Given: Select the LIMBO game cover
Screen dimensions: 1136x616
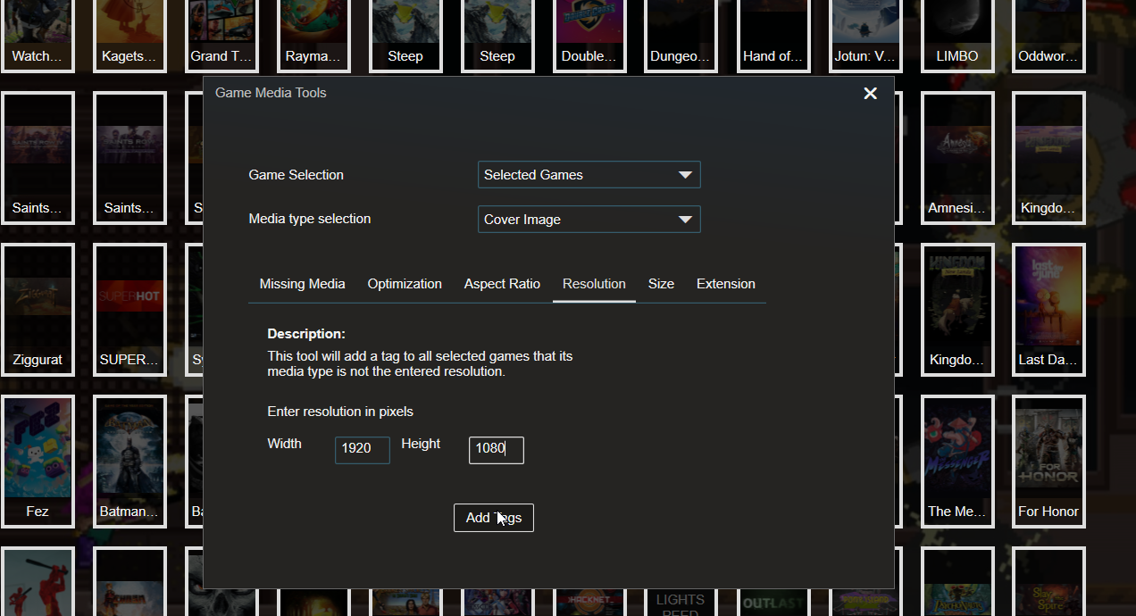Looking at the screenshot, I should 957,36.
